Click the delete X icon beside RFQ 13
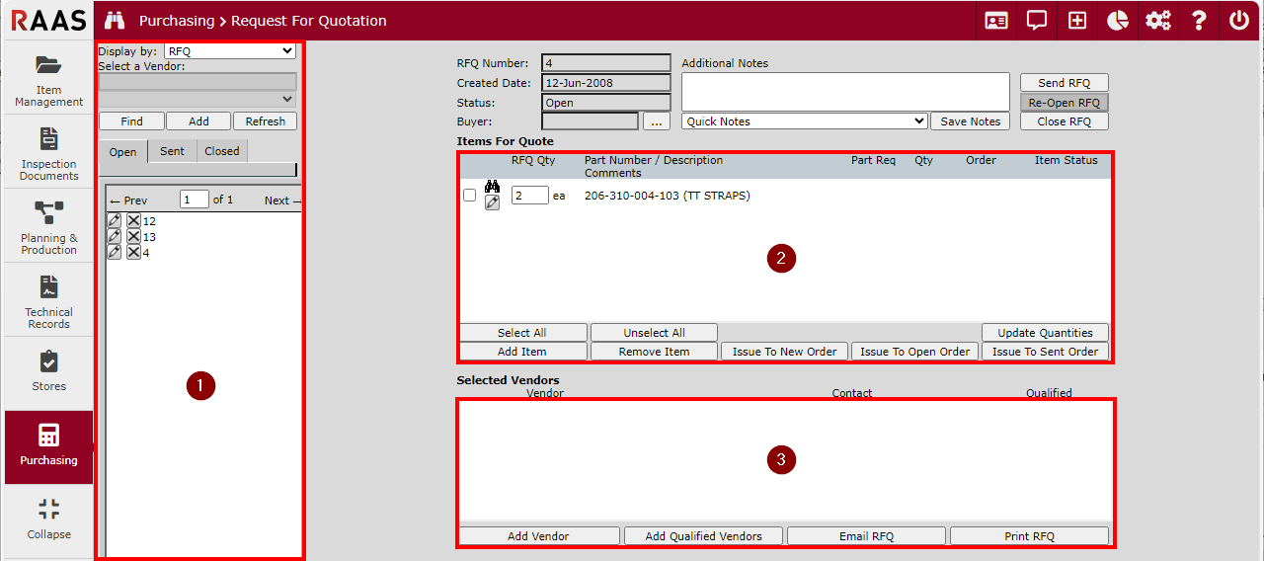The height and width of the screenshot is (561, 1264). [133, 237]
